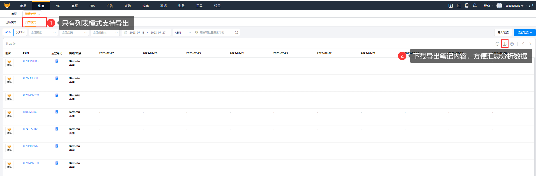Open the mobile phone icon in header

(x=467, y=6)
